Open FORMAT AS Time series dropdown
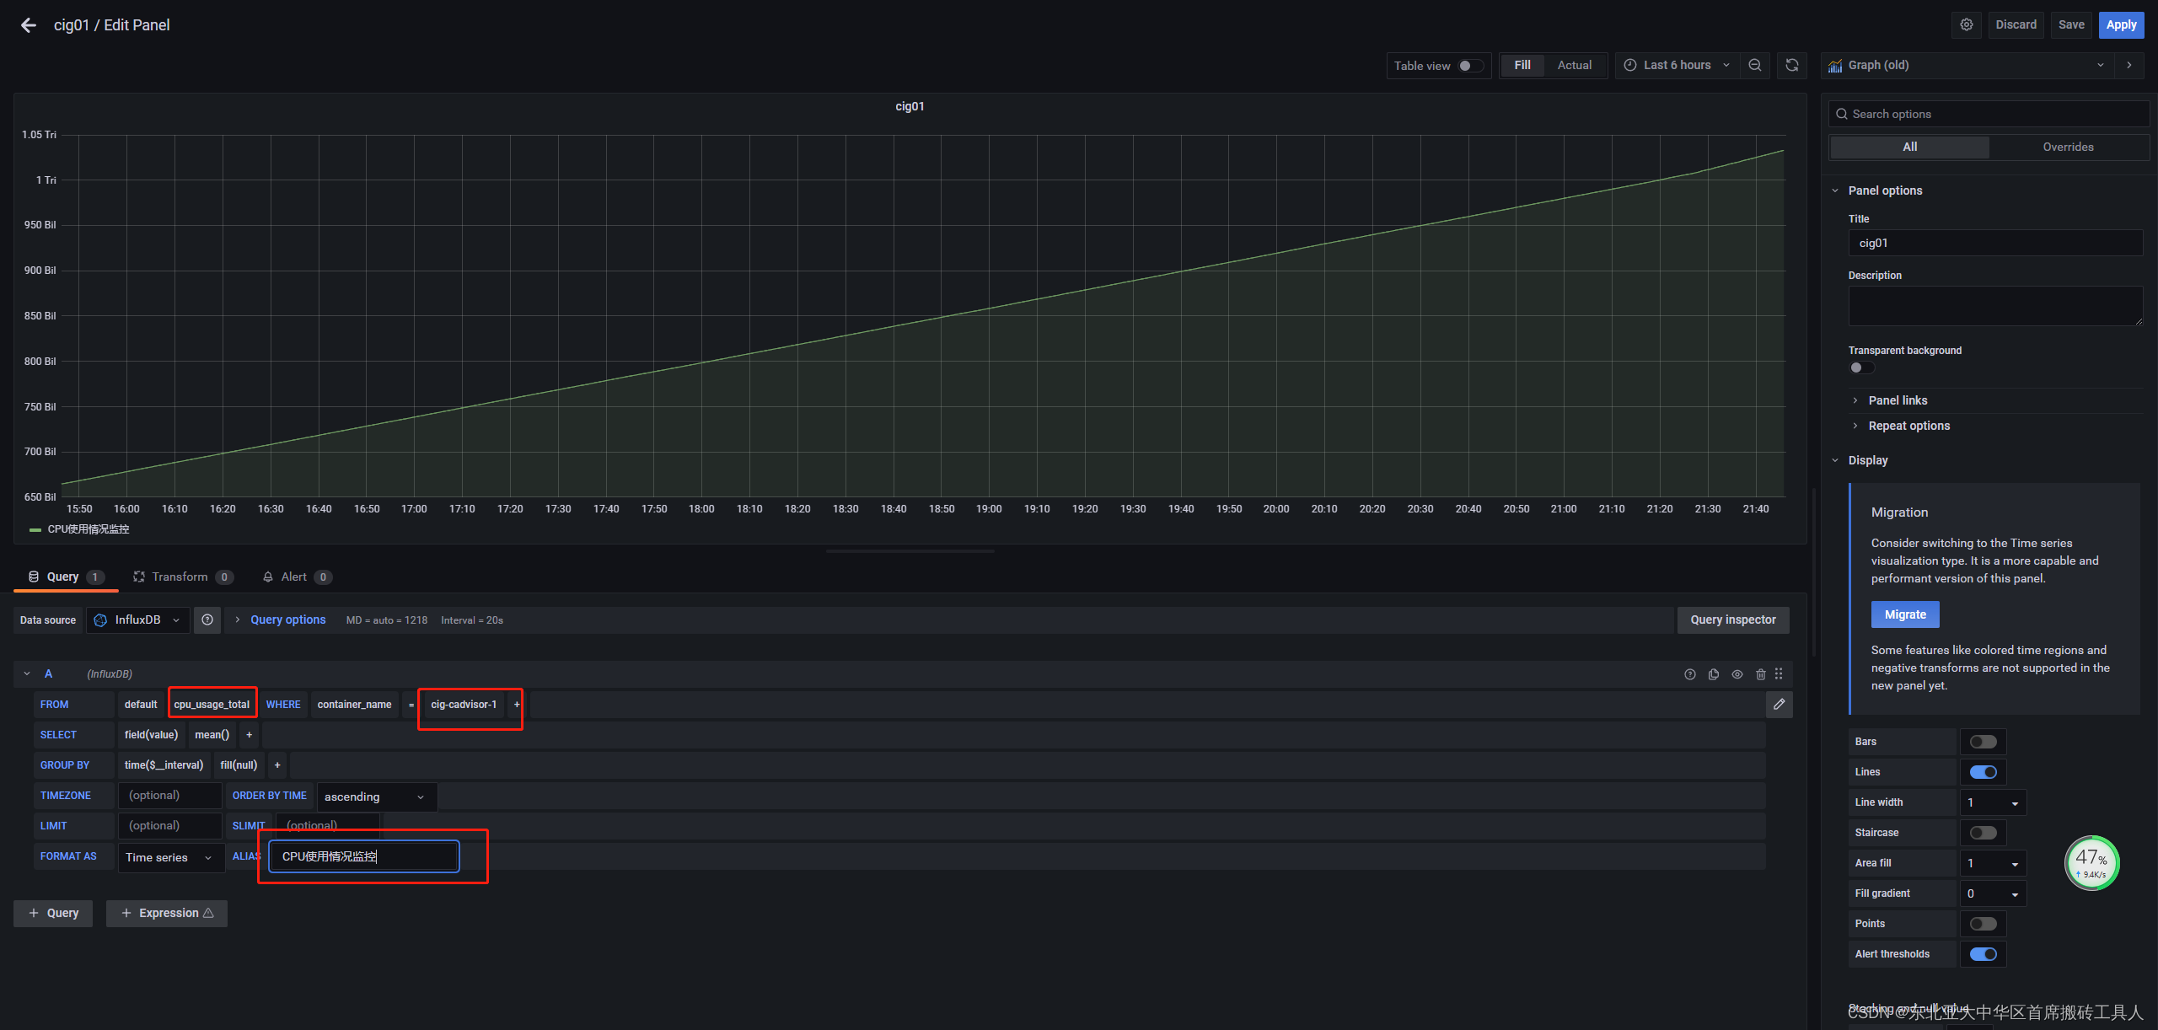This screenshot has height=1030, width=2158. coord(170,858)
